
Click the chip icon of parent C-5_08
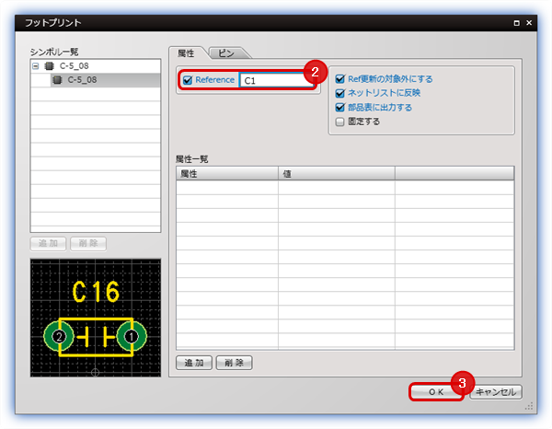50,66
